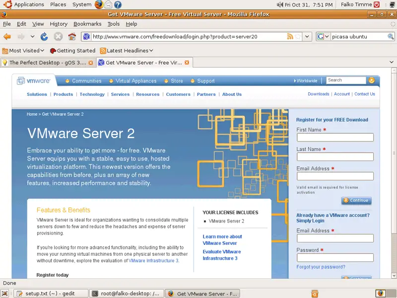Switch to setup.txt gedit taskbar window
Viewport: 397px width, 298px height.
tap(51, 294)
